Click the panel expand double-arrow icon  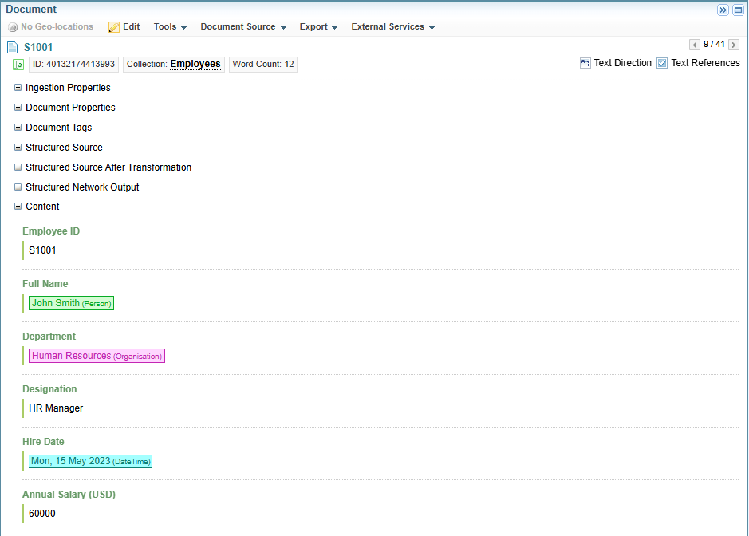723,10
